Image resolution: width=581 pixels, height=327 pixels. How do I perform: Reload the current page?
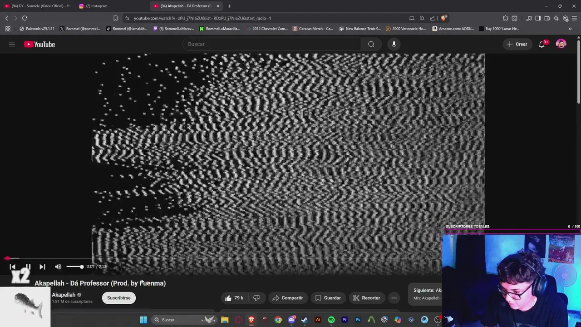pos(25,18)
